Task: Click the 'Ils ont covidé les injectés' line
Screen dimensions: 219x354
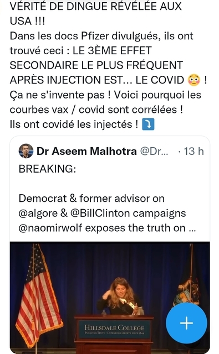Action: (74, 124)
